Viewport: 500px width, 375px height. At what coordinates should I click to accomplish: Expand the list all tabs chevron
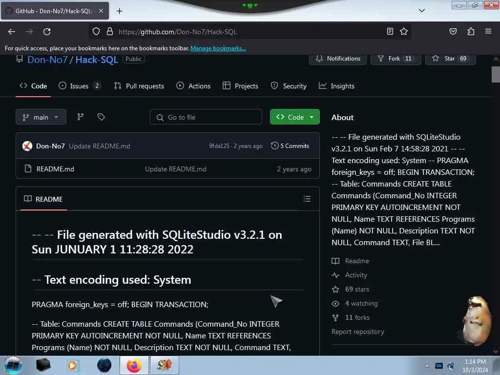421,11
